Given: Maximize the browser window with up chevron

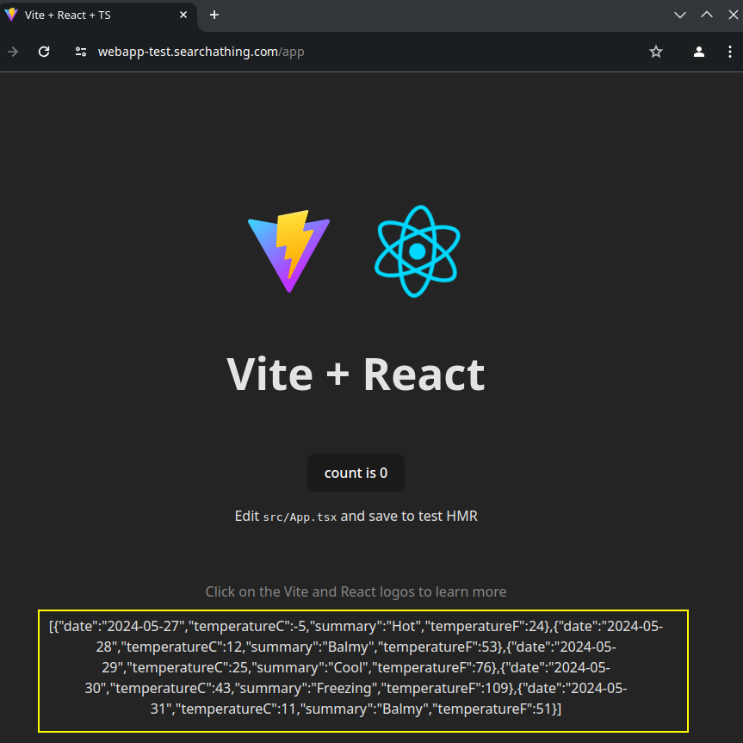Looking at the screenshot, I should coord(707,15).
